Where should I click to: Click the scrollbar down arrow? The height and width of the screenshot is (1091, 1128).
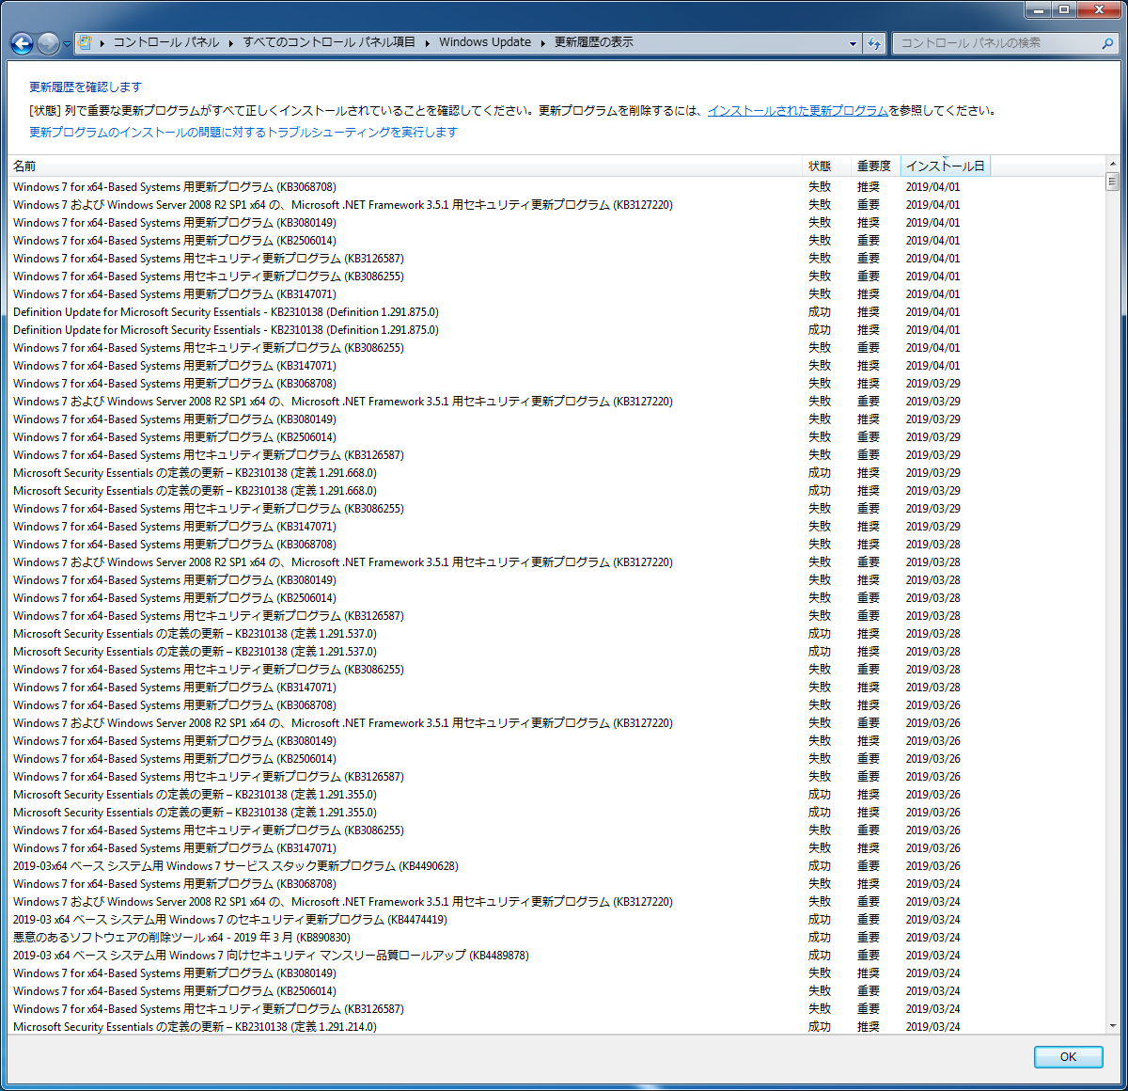click(x=1112, y=1026)
